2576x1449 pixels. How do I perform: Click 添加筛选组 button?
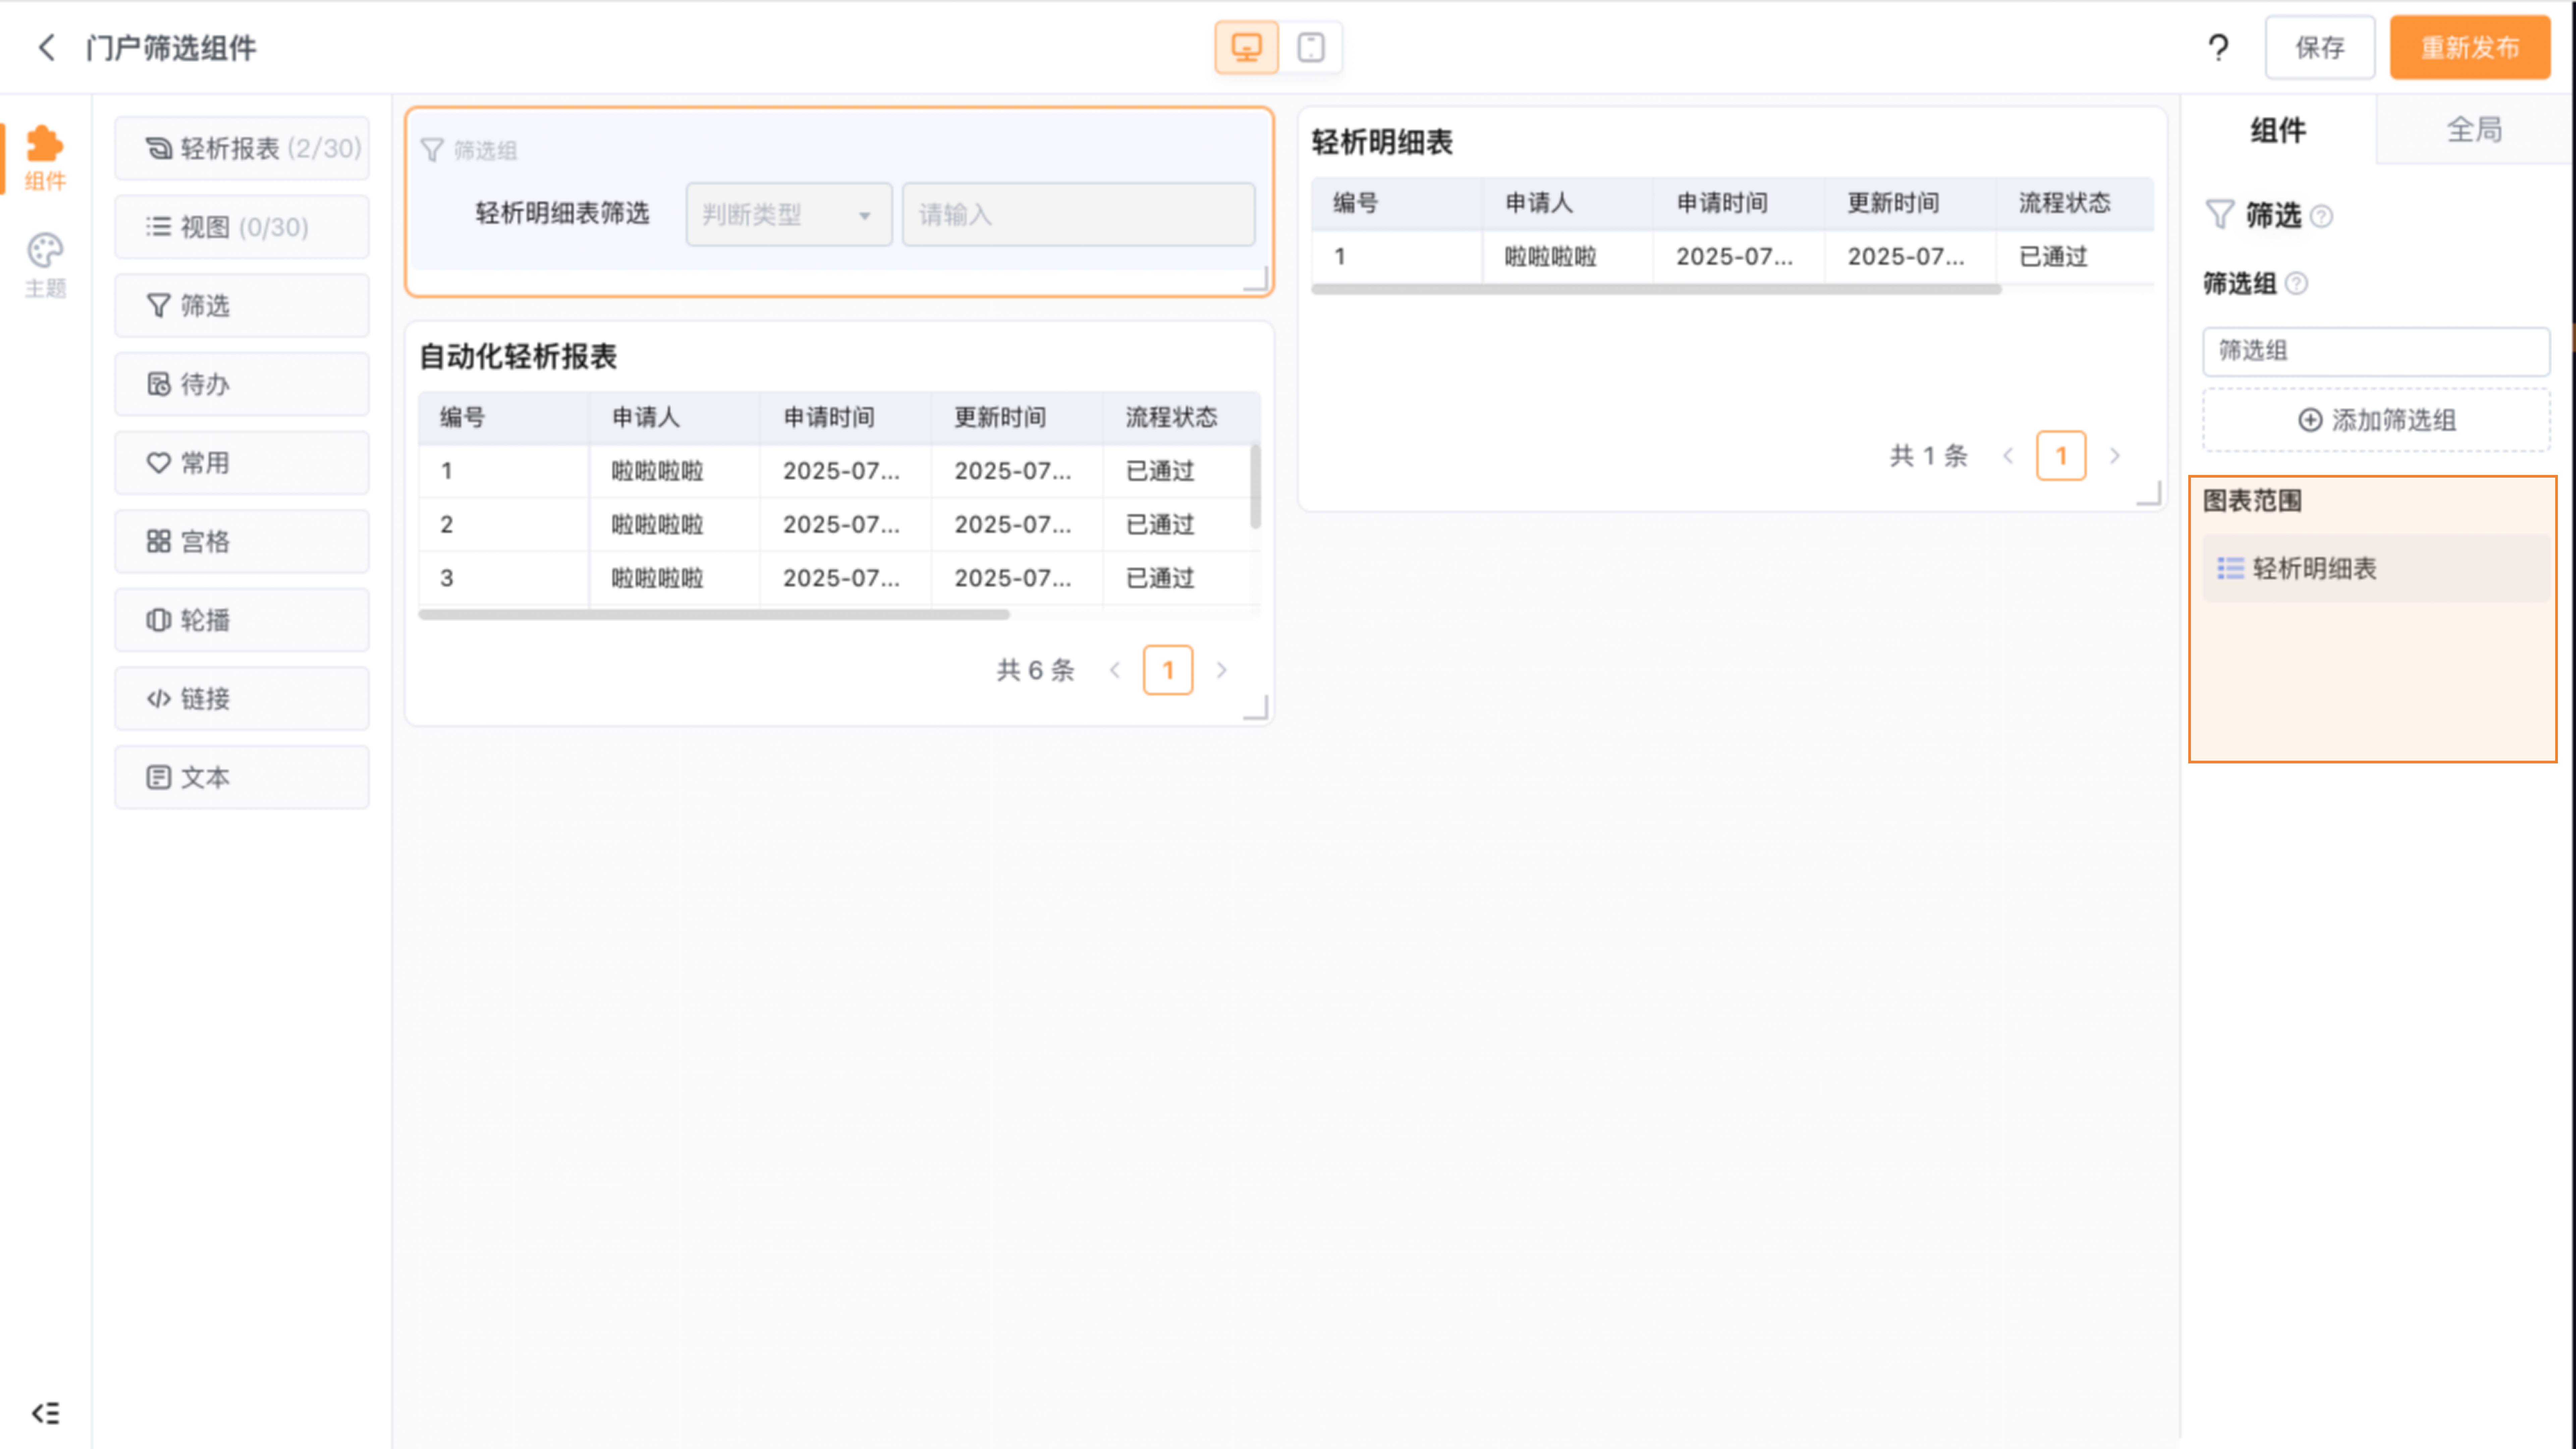click(2376, 420)
